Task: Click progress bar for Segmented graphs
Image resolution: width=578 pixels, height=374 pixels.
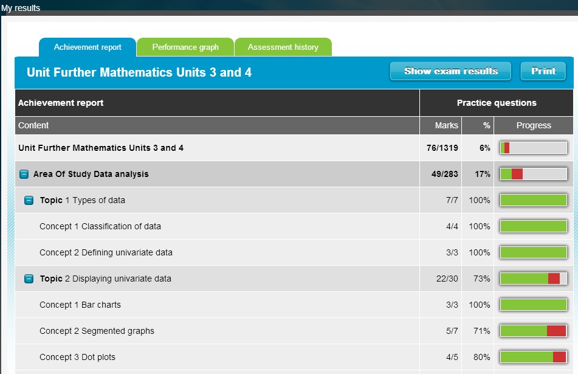Action: coord(533,331)
